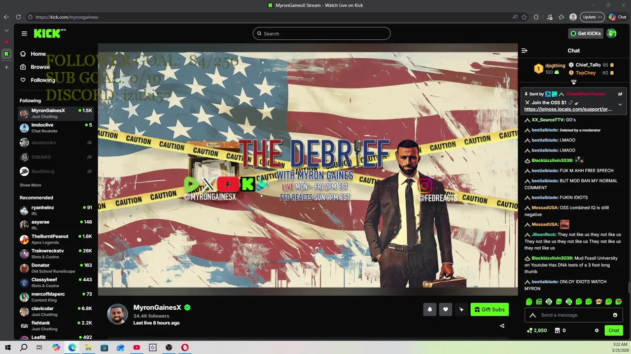Screen dimensions: 631x354
Task: Go to Home in sidebar
Action: [33, 54]
